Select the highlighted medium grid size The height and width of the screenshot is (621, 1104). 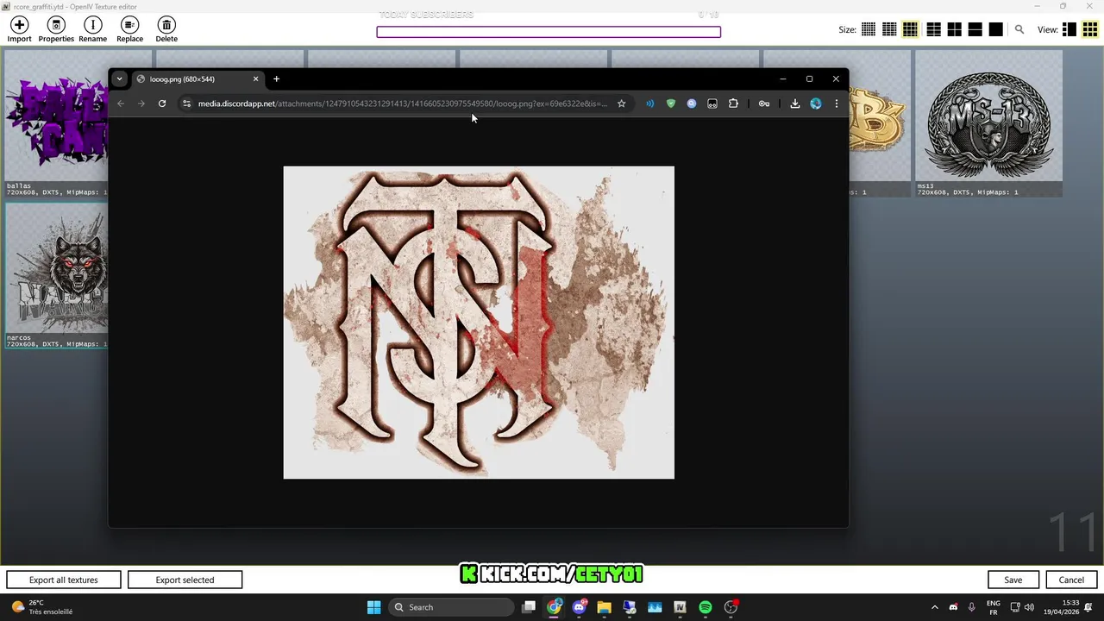[x=910, y=29]
